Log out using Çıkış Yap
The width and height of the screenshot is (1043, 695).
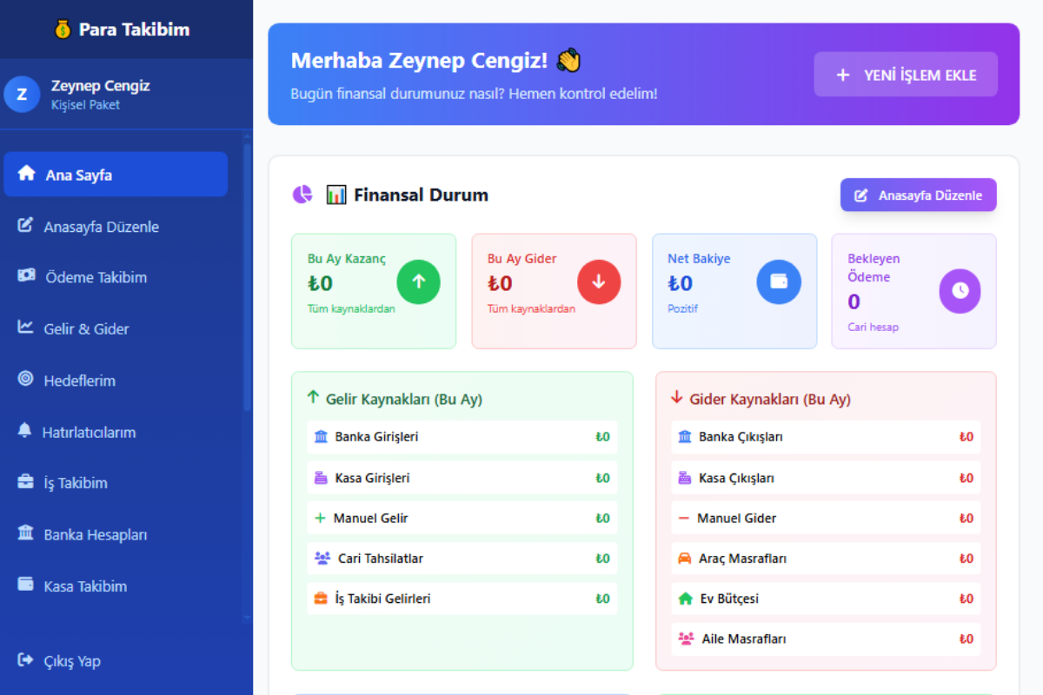[72, 661]
